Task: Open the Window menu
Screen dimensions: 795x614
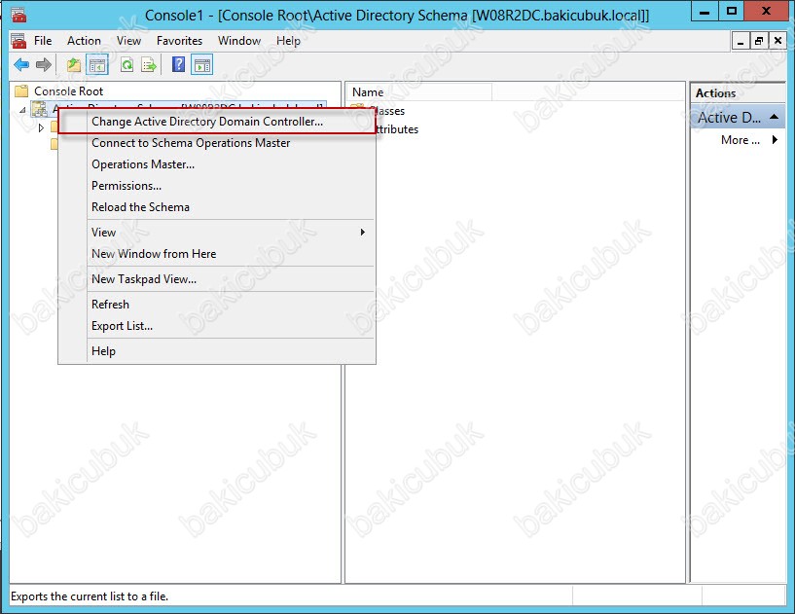Action: coord(239,41)
